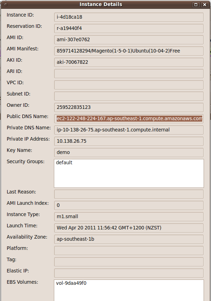
Task: Select vol-9daa49f0 in EBS Volumes list
Action: [71, 283]
